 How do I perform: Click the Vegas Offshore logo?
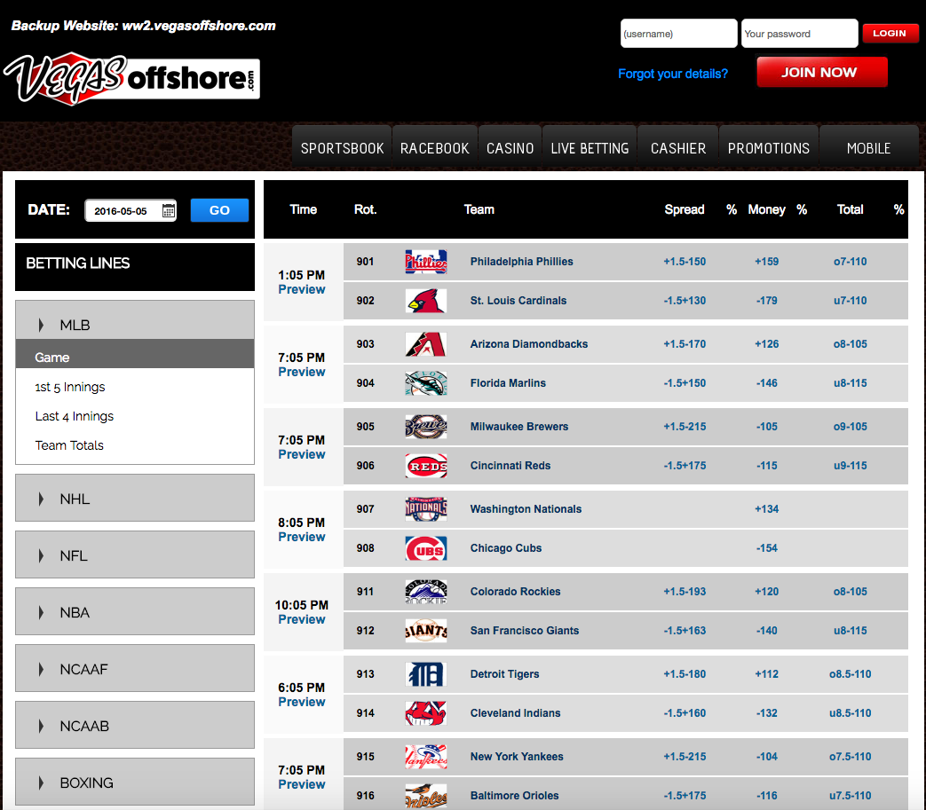131,80
